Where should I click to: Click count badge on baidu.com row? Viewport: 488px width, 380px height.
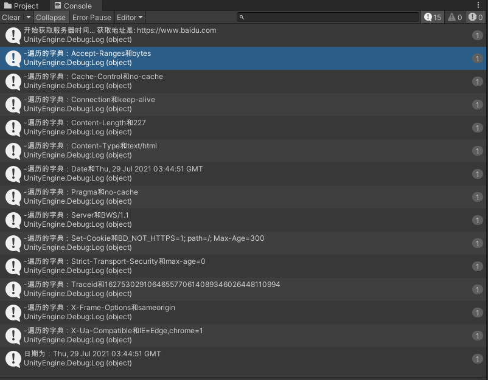pos(477,35)
